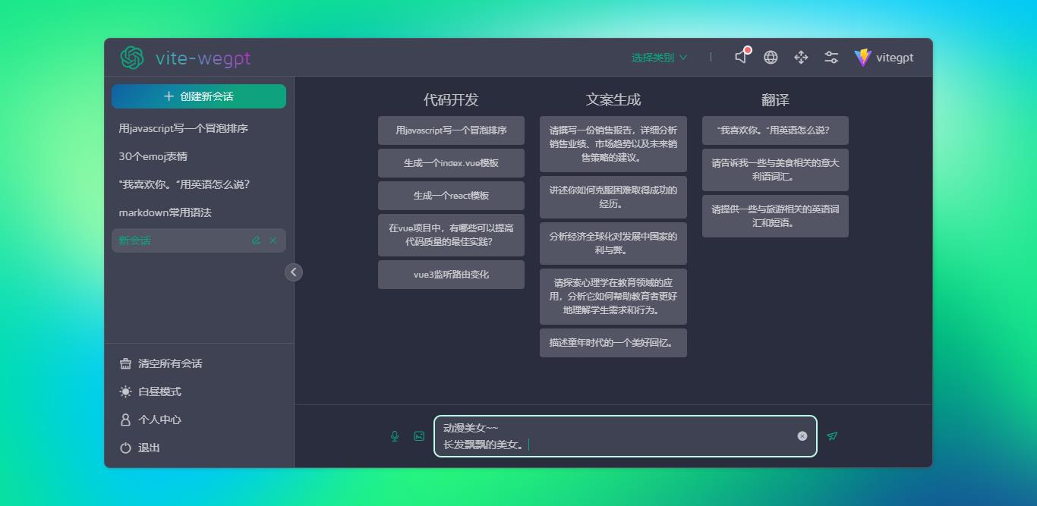Send the message via the paper plane icon
This screenshot has height=506, width=1037.
(x=833, y=435)
